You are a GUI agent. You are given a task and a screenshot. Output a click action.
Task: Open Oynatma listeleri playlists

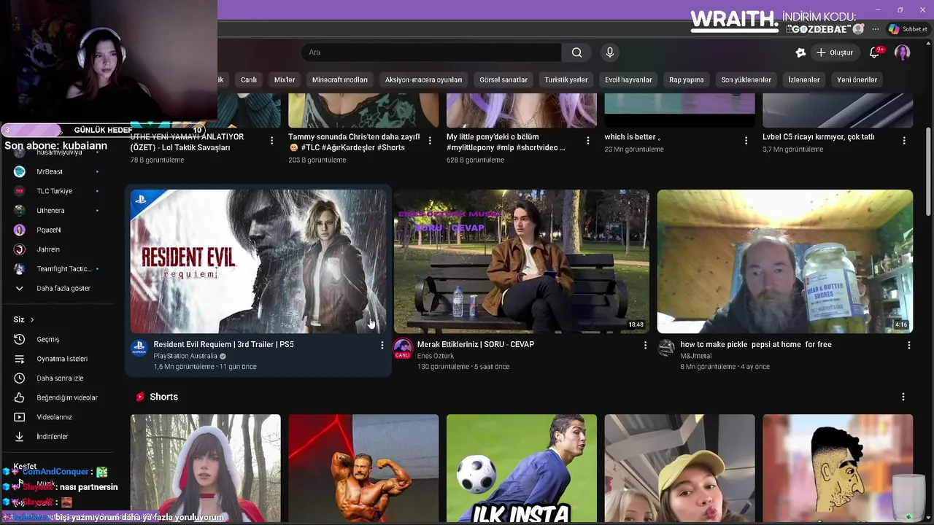[62, 359]
